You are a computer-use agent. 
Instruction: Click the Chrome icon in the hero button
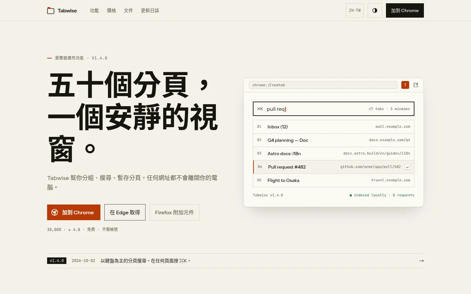click(x=55, y=212)
